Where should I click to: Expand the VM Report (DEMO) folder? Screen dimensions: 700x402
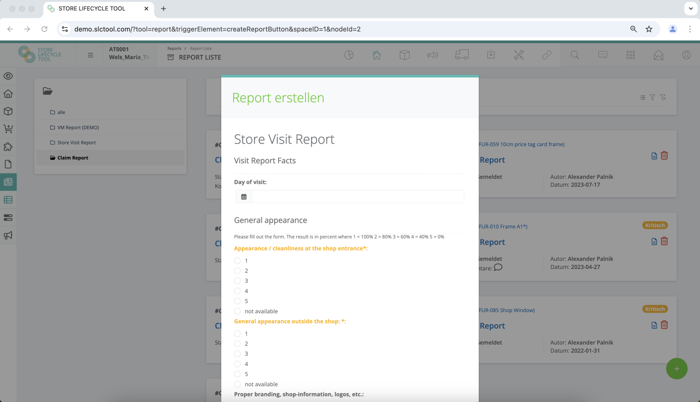coord(78,127)
